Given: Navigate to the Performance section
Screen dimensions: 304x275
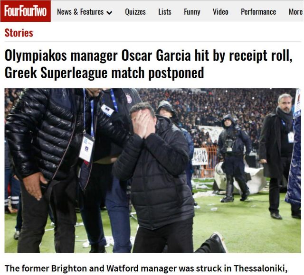Looking at the screenshot, I should point(258,12).
